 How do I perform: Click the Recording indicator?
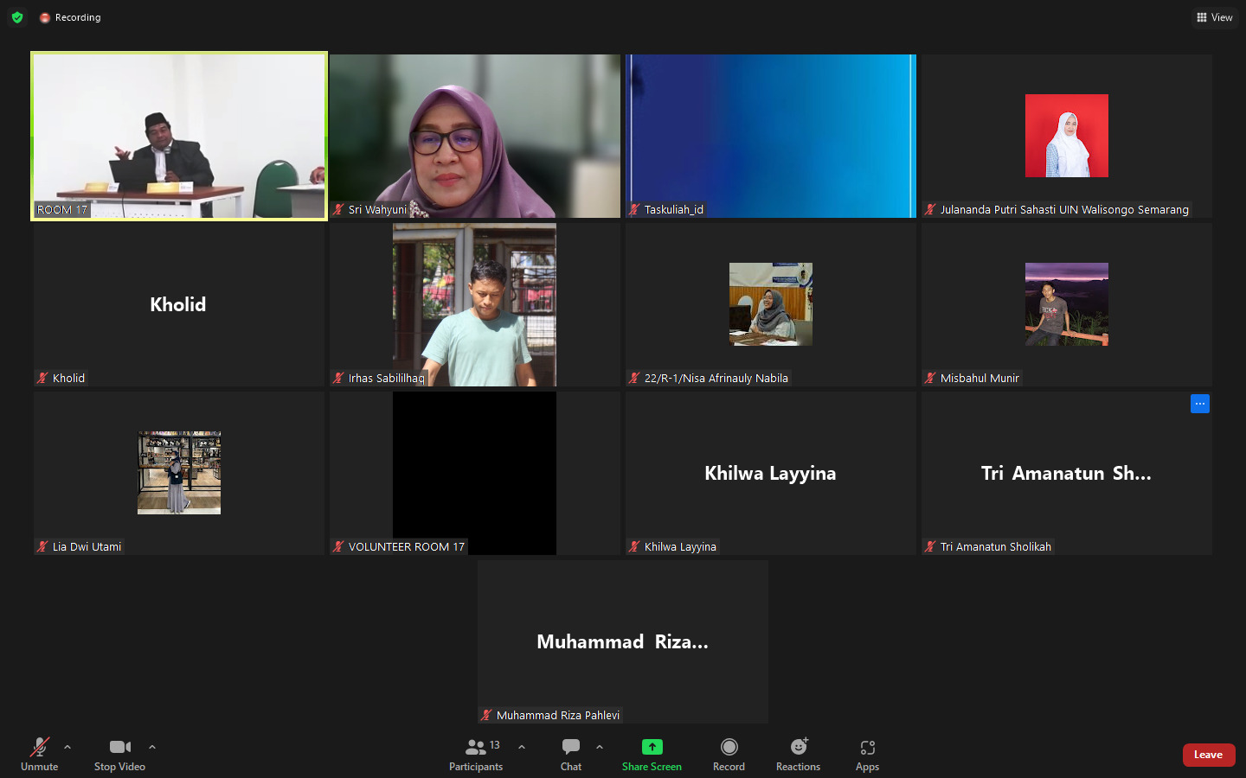pyautogui.click(x=70, y=17)
